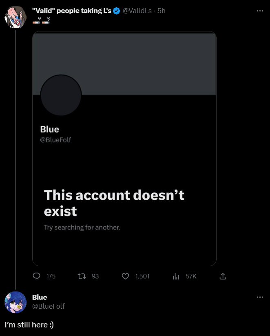This screenshot has width=270, height=336.
Task: Click the 1,501 likes count
Action: 142,276
